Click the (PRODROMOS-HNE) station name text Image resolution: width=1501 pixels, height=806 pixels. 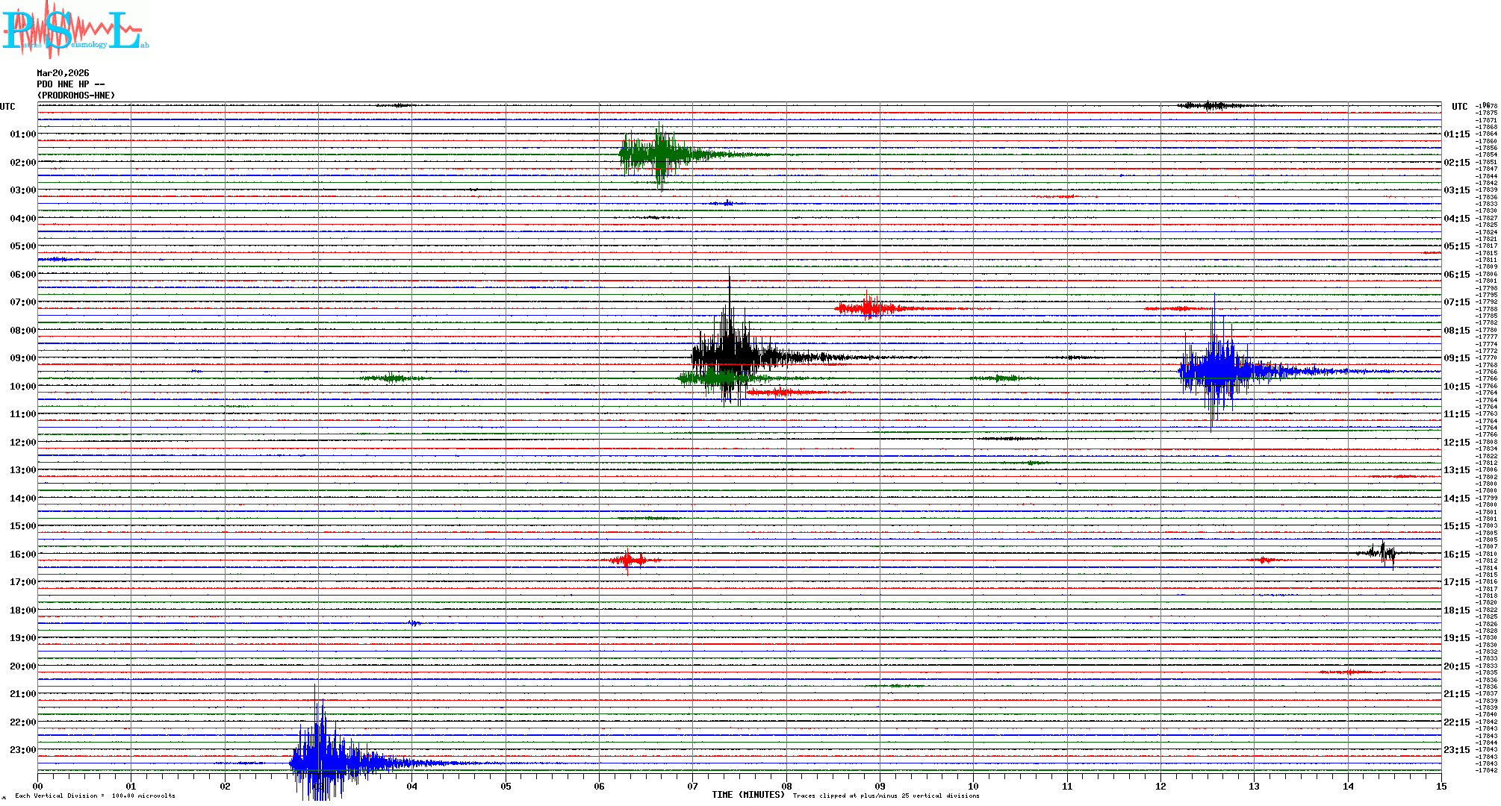(76, 96)
